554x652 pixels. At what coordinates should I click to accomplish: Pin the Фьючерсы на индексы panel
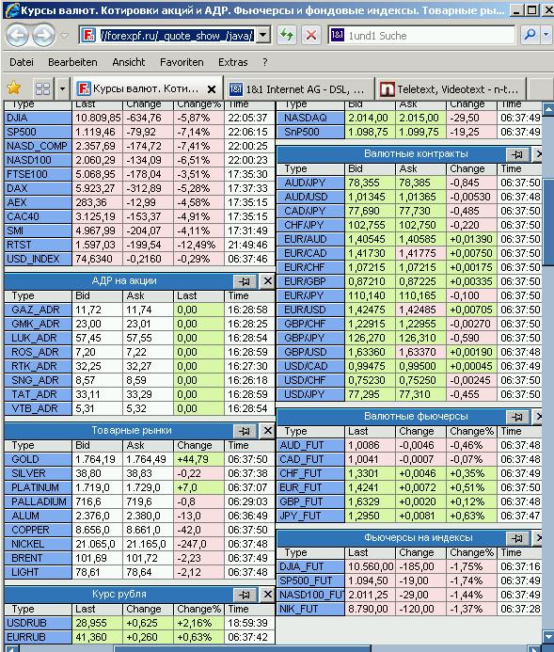[517, 538]
